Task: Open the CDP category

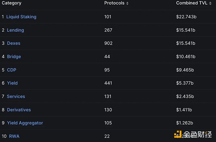Action: [x=12, y=70]
